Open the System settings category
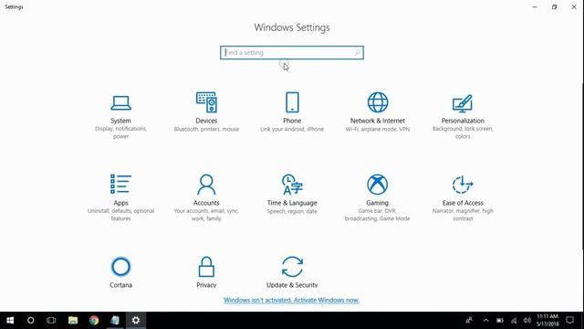Screen dimensions: 584x329 click(120, 116)
